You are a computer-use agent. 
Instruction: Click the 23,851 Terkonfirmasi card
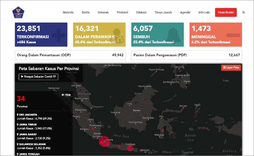41,35
